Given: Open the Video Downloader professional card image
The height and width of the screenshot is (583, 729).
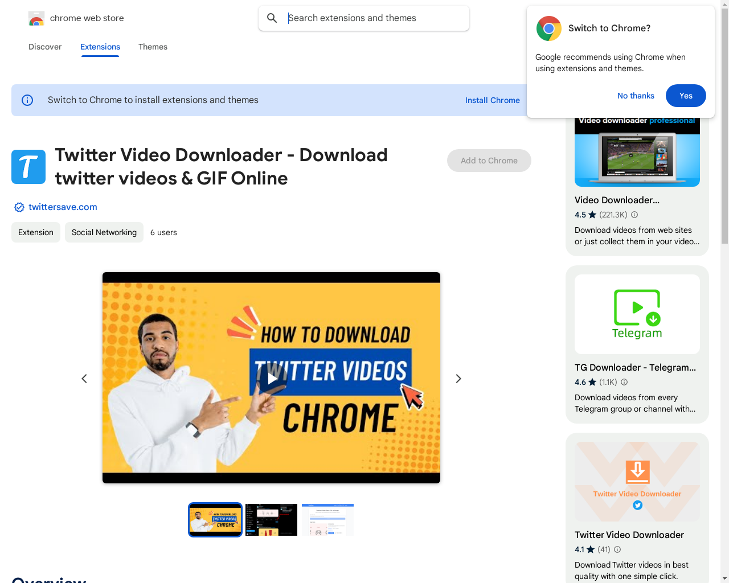Looking at the screenshot, I should (637, 152).
